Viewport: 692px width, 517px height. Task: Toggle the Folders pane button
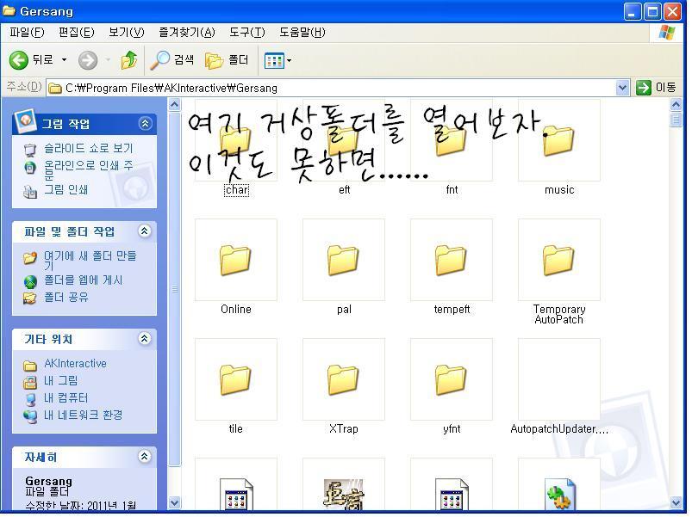point(227,60)
